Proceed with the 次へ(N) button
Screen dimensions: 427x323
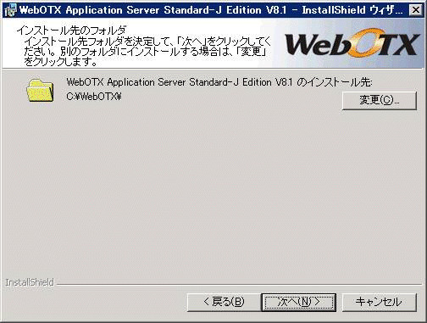(x=299, y=302)
